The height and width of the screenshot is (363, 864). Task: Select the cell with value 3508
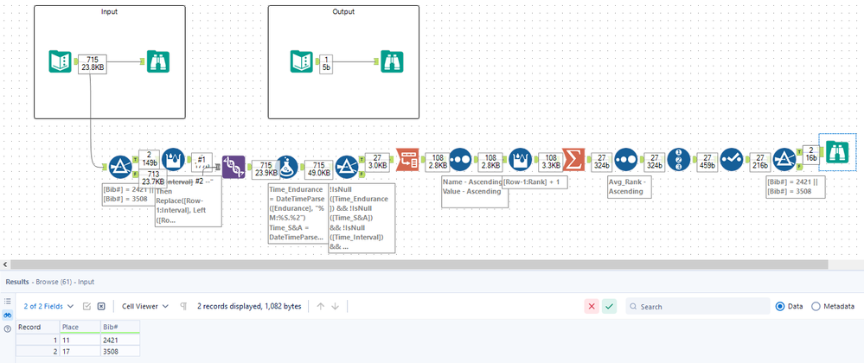coord(120,352)
